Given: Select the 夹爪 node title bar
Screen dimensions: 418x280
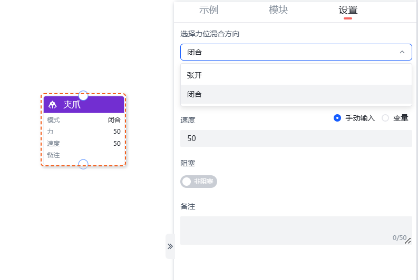Looking at the screenshot, I should pos(84,105).
